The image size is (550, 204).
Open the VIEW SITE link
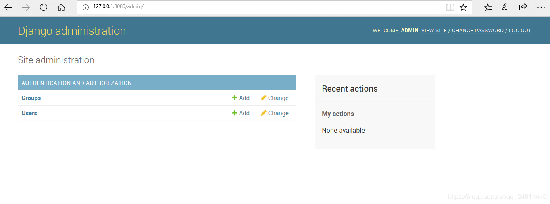434,31
